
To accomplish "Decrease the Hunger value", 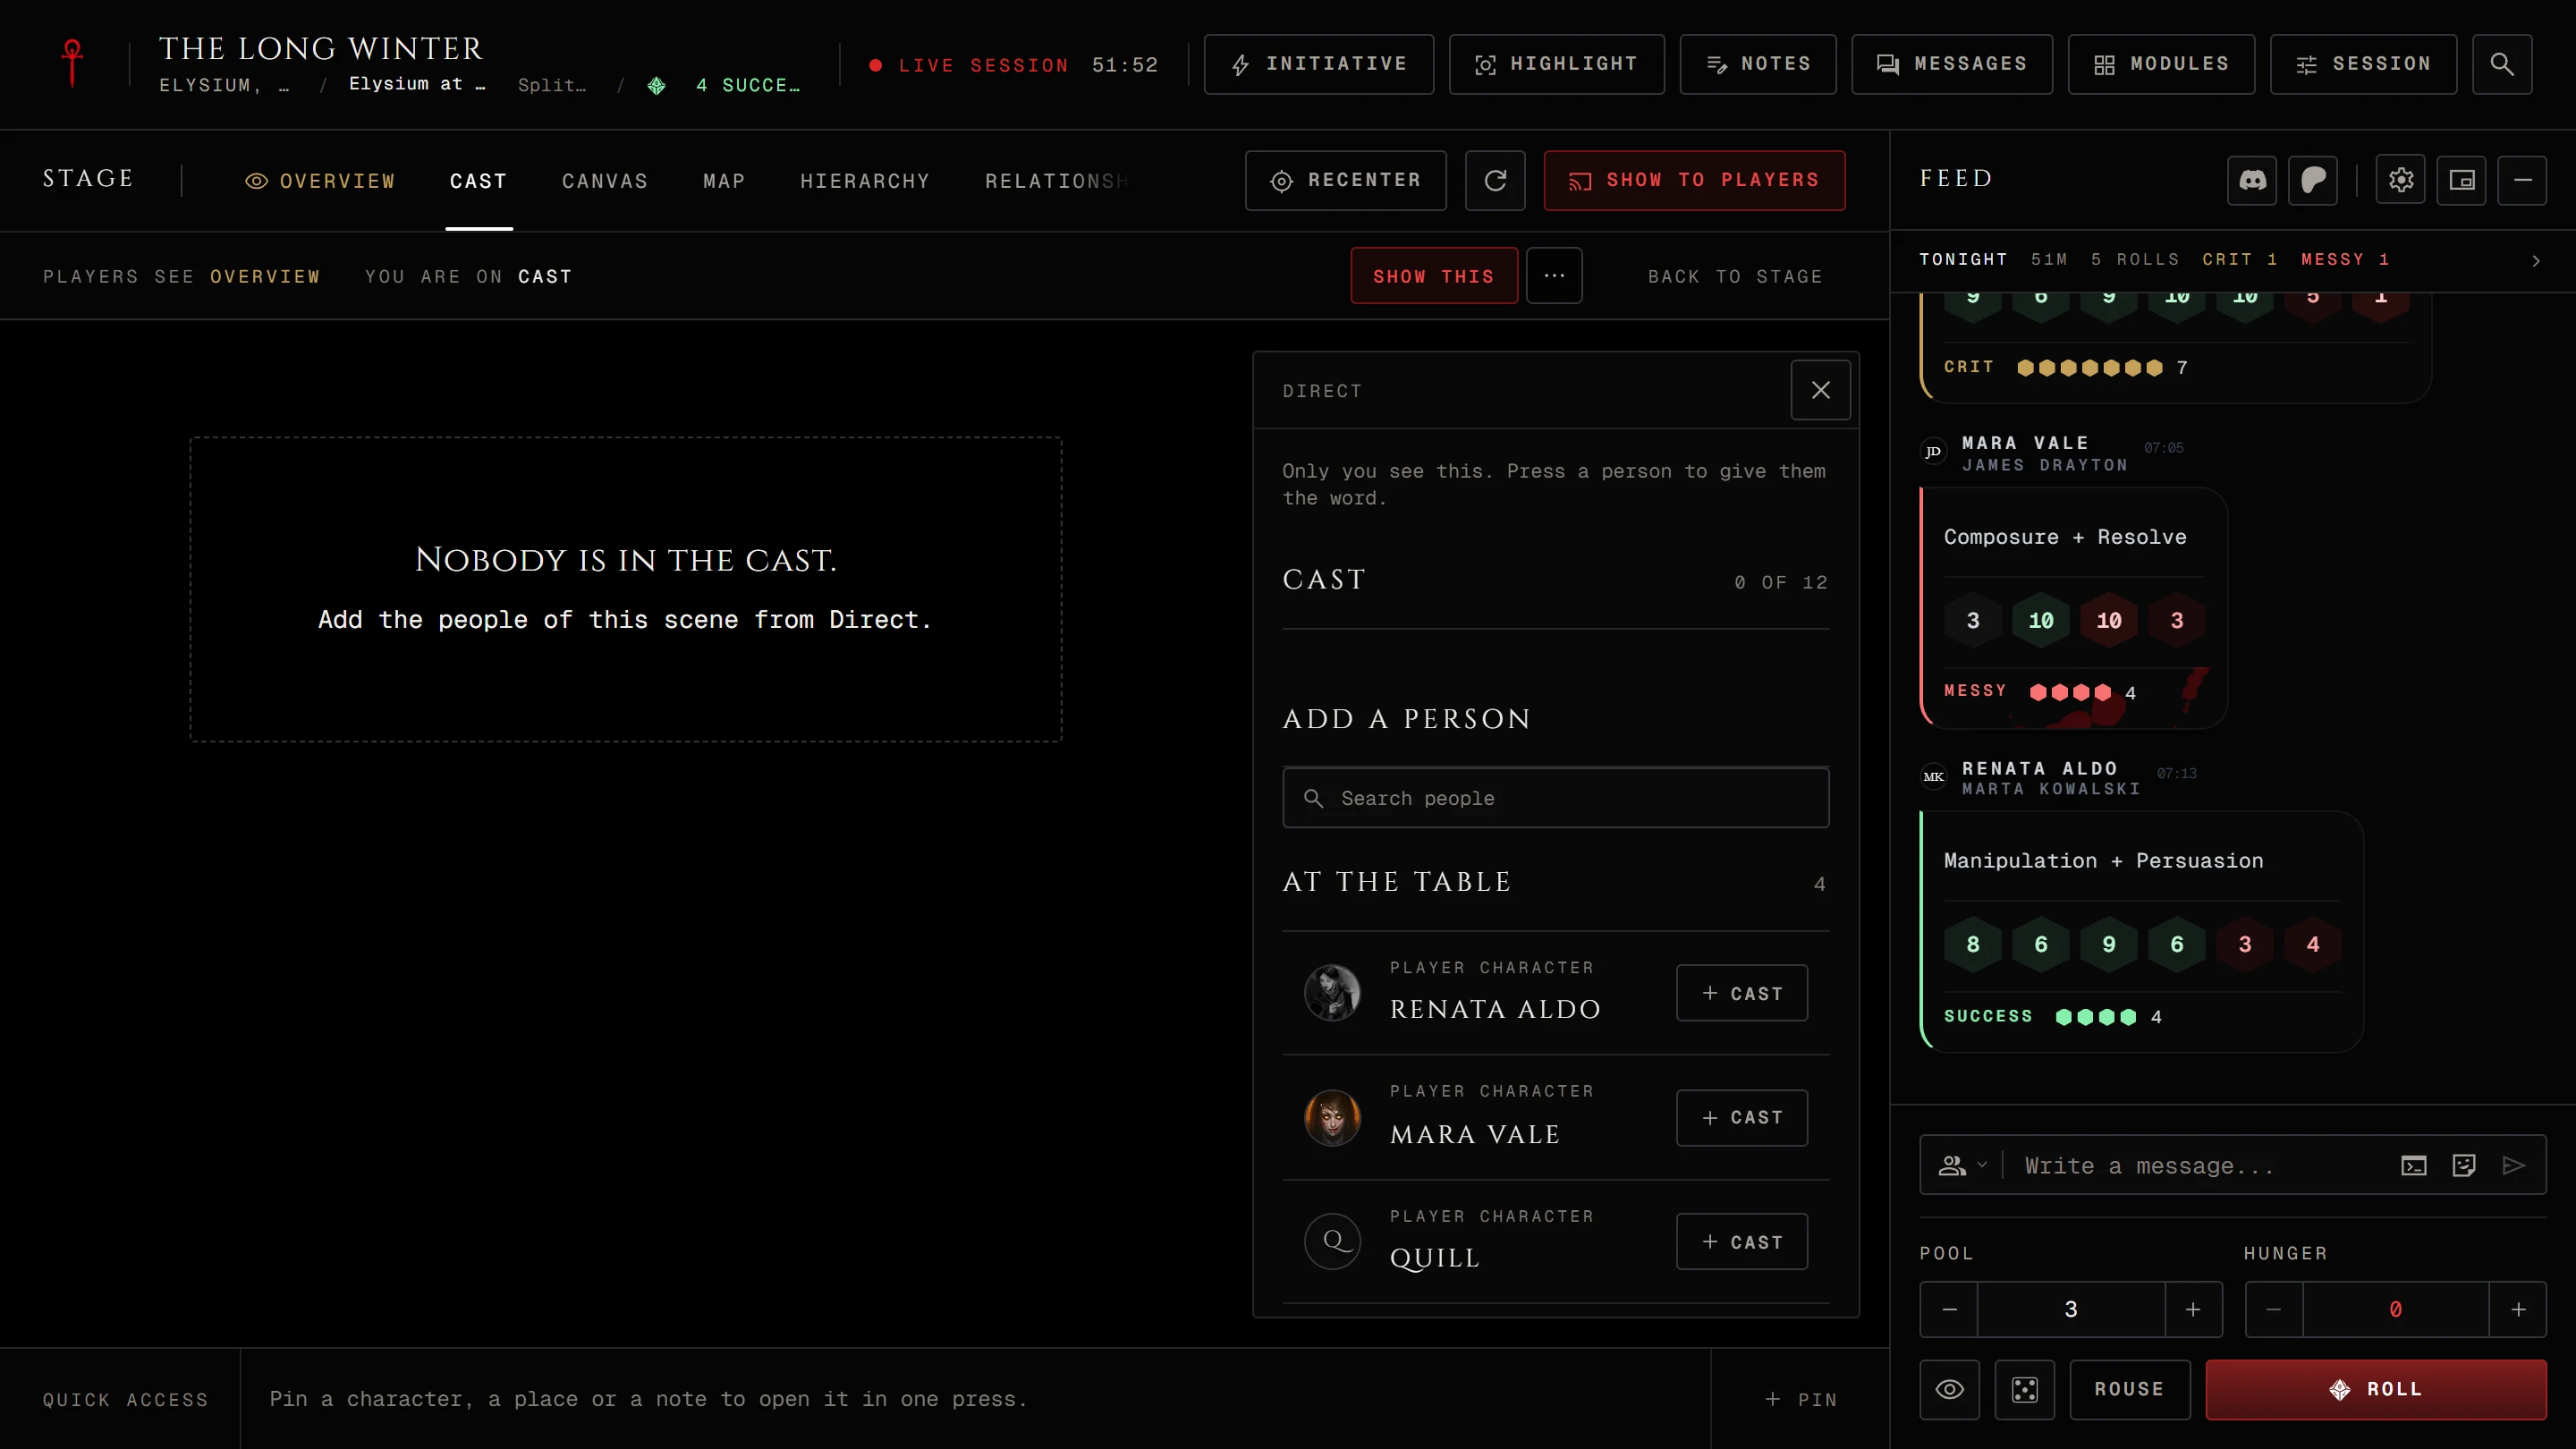I will (x=2274, y=1309).
